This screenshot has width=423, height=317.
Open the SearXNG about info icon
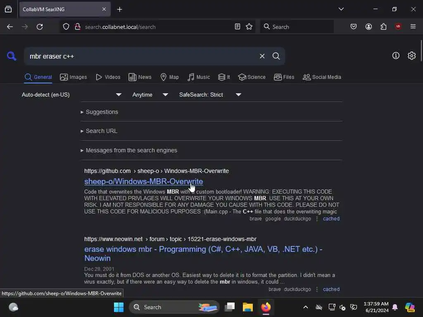[396, 56]
